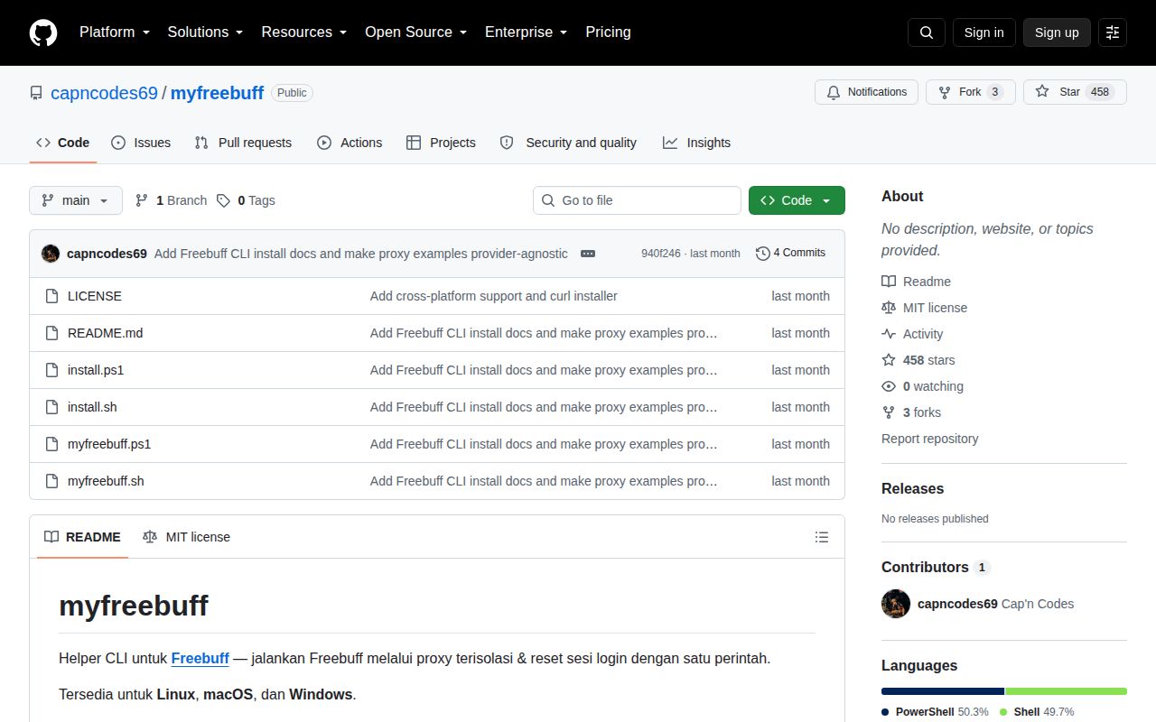Select the Code tab
Viewport: 1156px width, 722px height.
63,143
